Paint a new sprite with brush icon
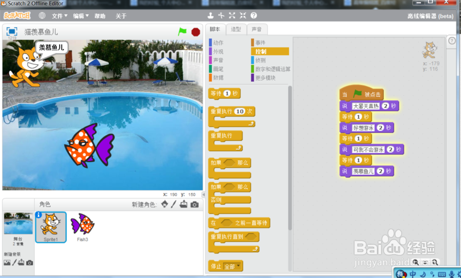The image size is (461, 278). pos(174,204)
